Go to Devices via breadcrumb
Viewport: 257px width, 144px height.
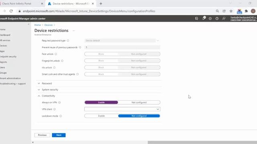pyautogui.click(x=48, y=25)
